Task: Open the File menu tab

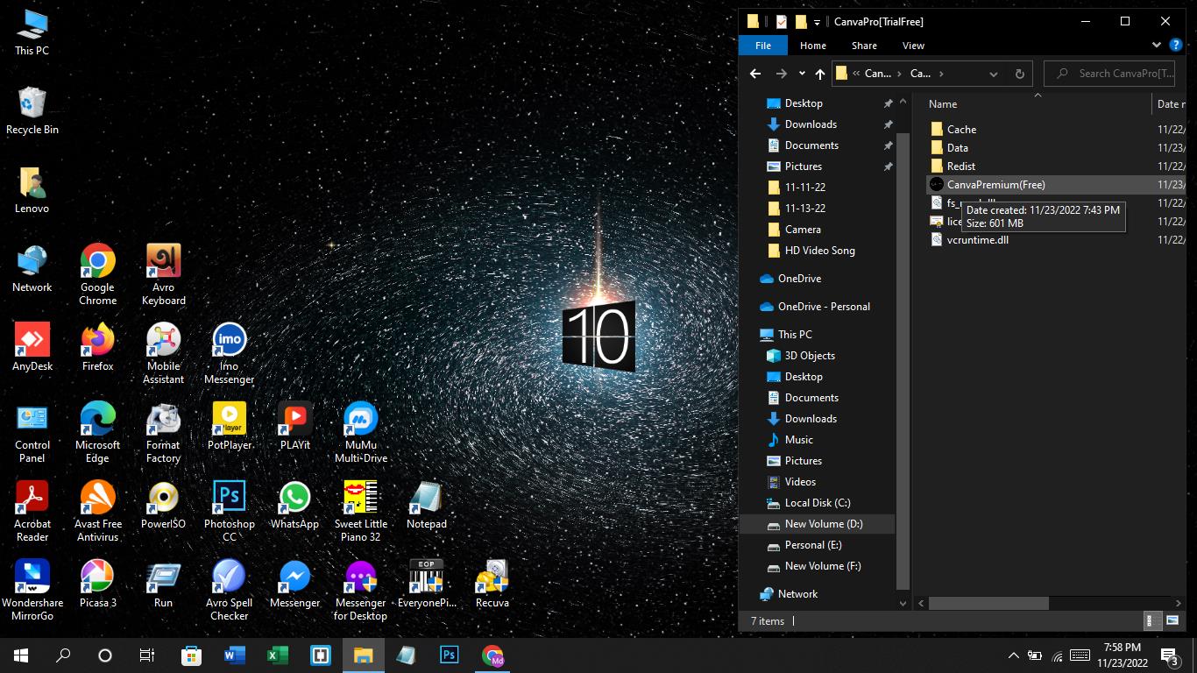Action: pyautogui.click(x=763, y=46)
